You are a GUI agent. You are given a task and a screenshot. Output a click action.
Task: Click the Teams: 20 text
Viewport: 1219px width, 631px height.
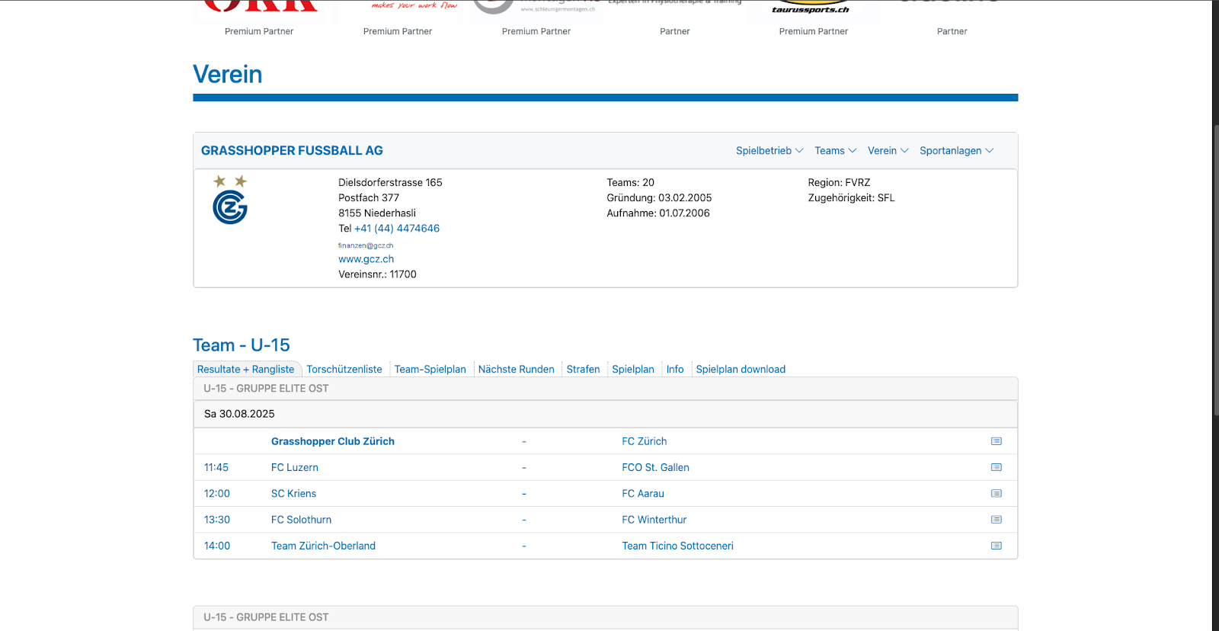click(x=631, y=183)
